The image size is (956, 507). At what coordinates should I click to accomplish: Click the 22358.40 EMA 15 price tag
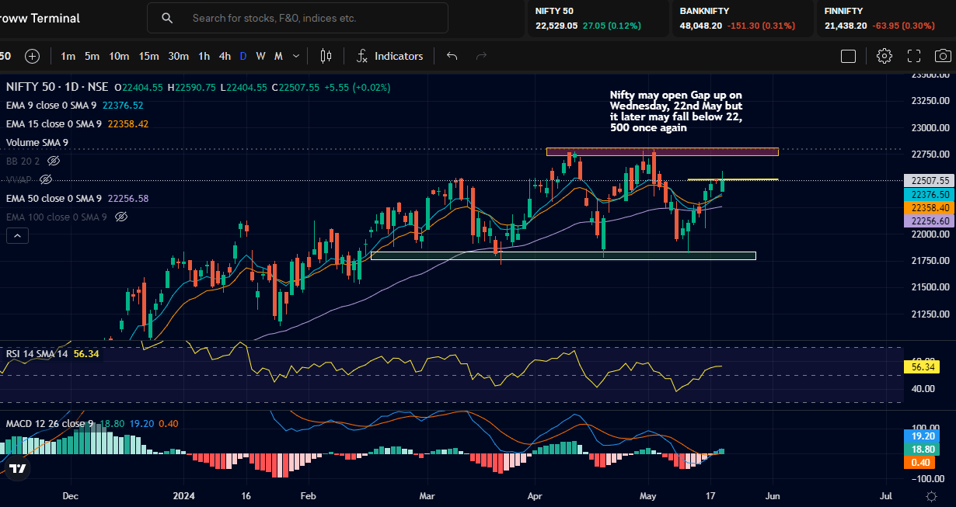coord(930,207)
